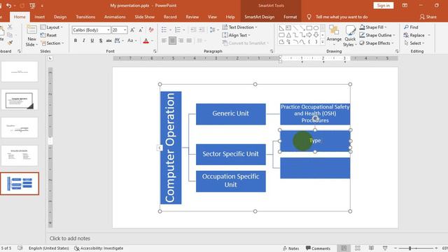Click Increase Font Size icon
The height and width of the screenshot is (252, 448).
(x=132, y=29)
